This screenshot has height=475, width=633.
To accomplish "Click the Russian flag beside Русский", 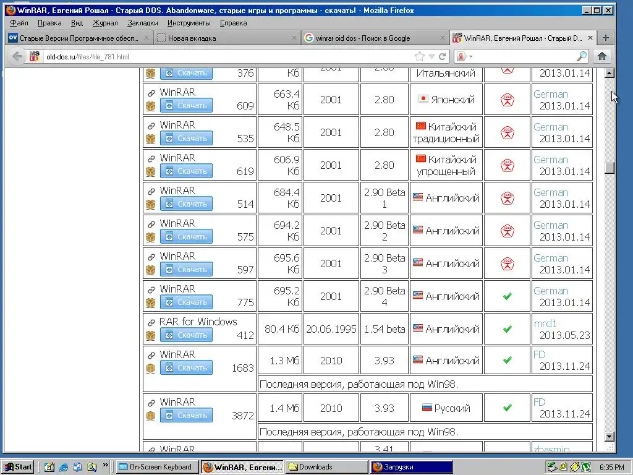I will tap(427, 407).
